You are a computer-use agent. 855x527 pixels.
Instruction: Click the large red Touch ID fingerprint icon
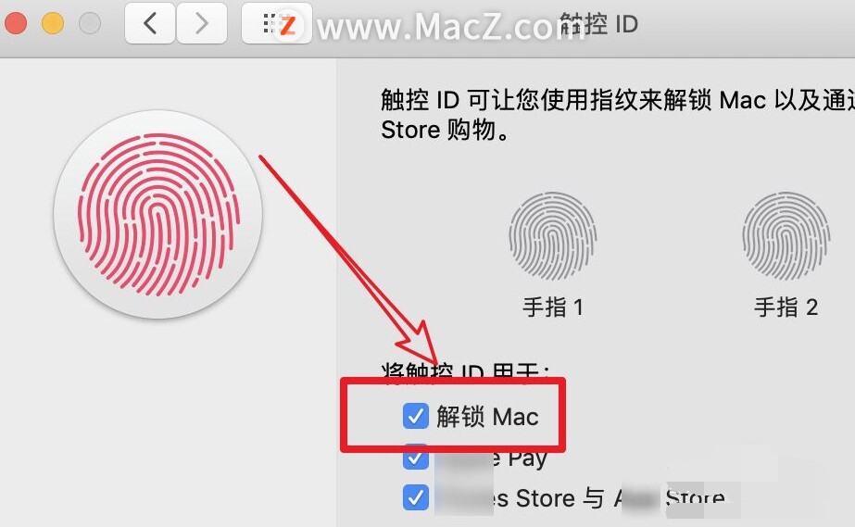[x=158, y=214]
